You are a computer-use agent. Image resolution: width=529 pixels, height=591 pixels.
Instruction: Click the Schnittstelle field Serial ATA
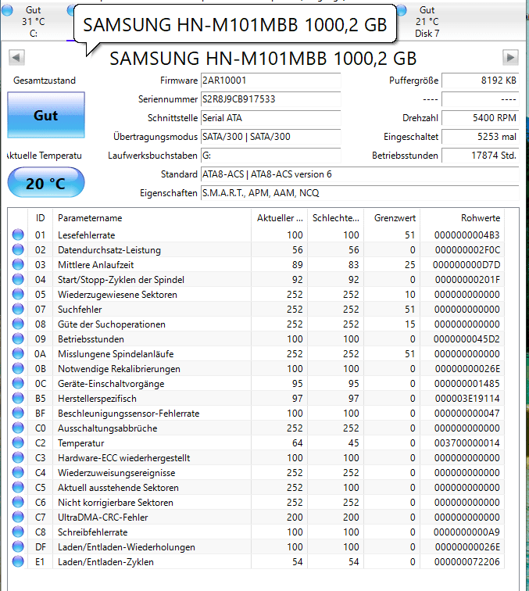click(270, 118)
